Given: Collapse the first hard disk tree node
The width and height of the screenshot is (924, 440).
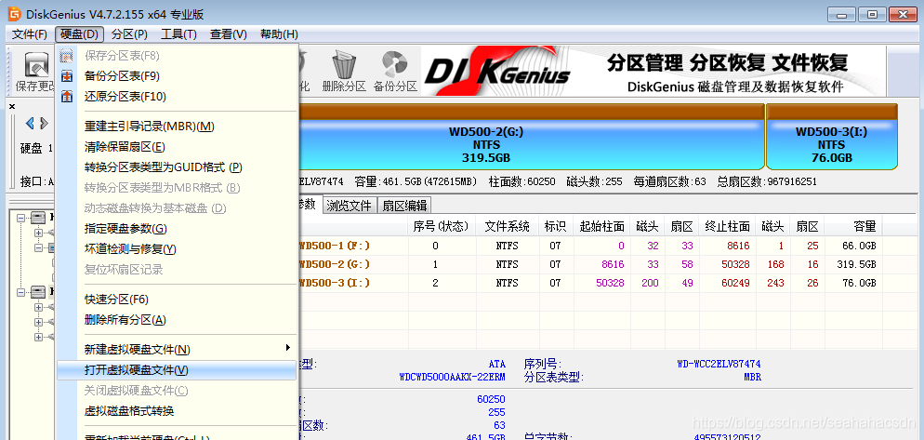Looking at the screenshot, I should [21, 218].
